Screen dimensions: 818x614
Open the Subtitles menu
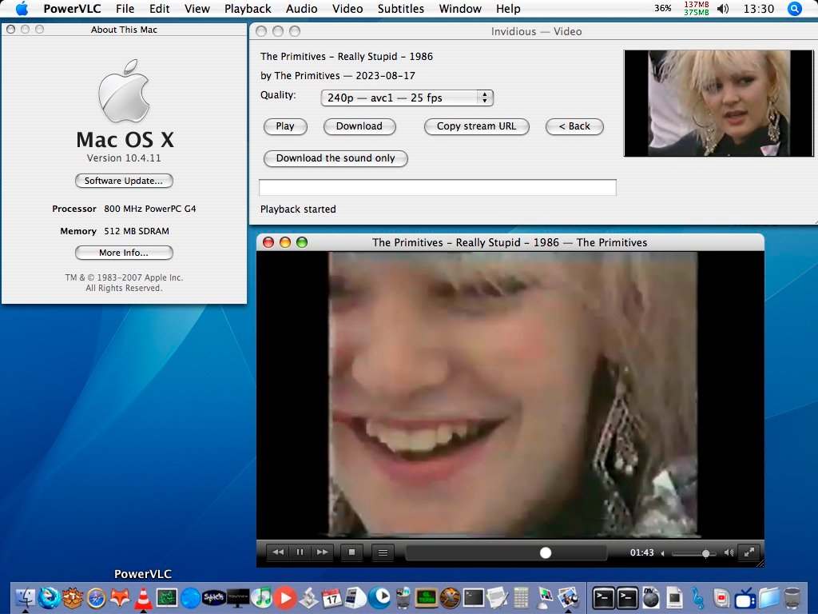(401, 9)
